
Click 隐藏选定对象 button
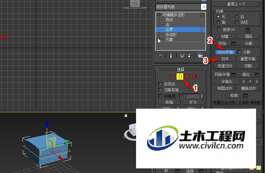click(x=224, y=103)
